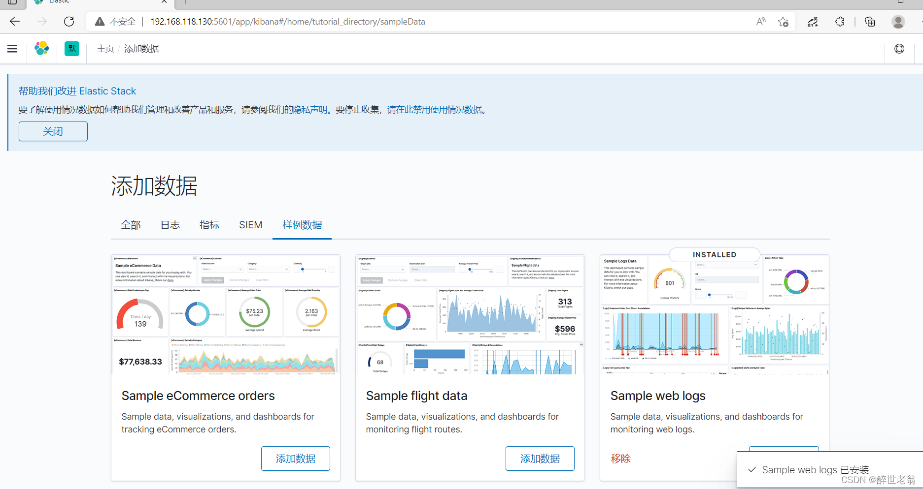Screen dimensions: 923x489
Task: Add page to favorites with star icon
Action: 783,22
